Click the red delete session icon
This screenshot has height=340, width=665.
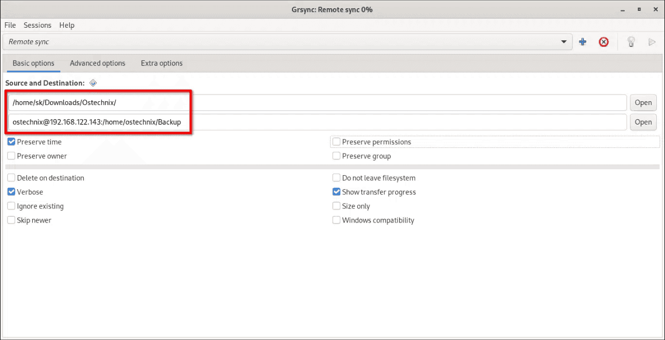pyautogui.click(x=604, y=42)
